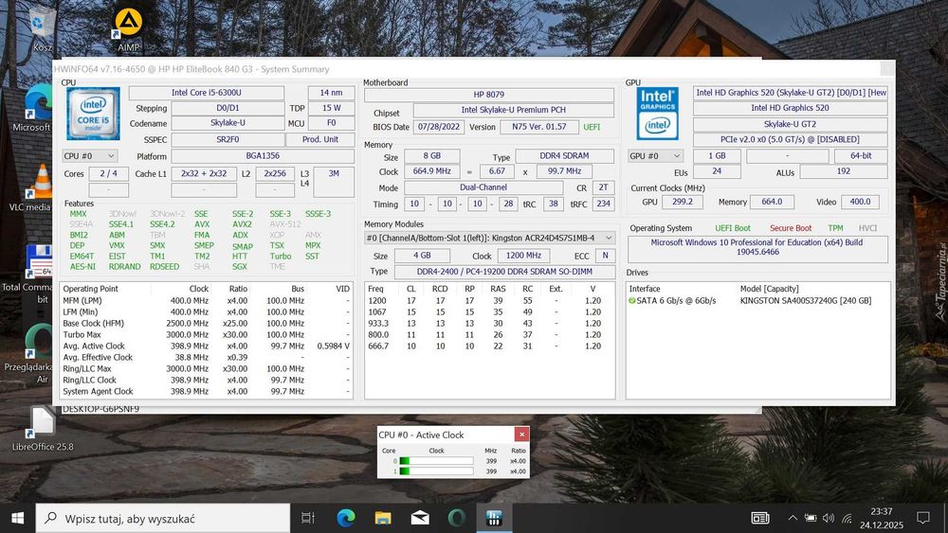The height and width of the screenshot is (533, 948).
Task: Open the AIMP desktop shortcut
Action: (x=128, y=28)
